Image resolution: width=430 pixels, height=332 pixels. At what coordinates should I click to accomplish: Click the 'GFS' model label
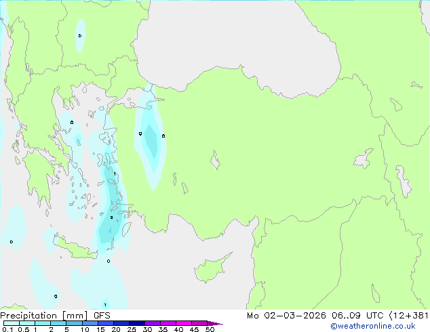pyautogui.click(x=102, y=316)
